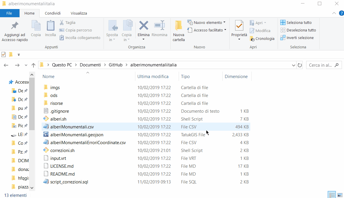Open the Condividi ribbon tab

(x=53, y=13)
